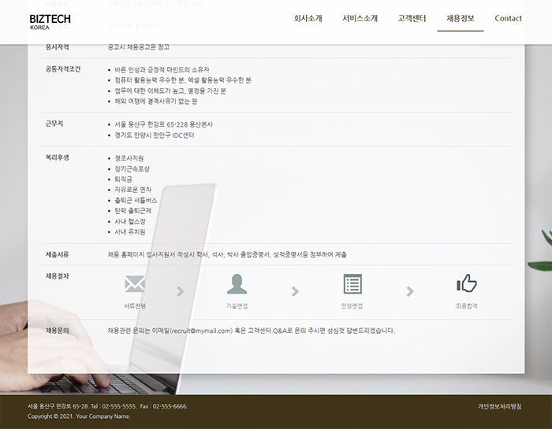Image resolution: width=552 pixels, height=429 pixels.
Task: Click the 인성면접 step label
Action: [x=352, y=306]
